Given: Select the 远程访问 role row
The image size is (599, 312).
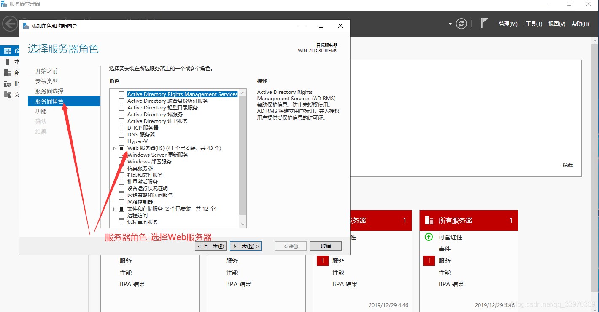Looking at the screenshot, I should point(138,216).
